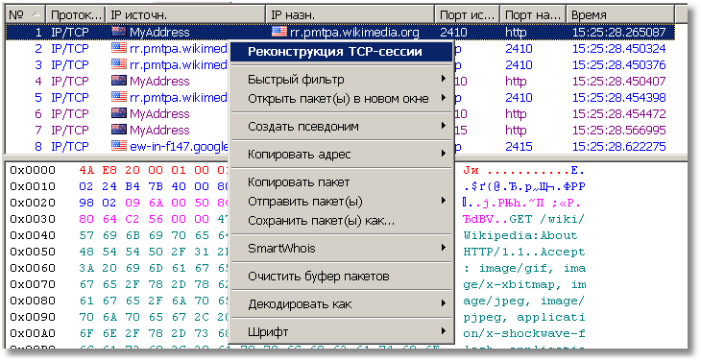Click timestamp 15:25:28.566995
Screen dimensions: 701x362
click(x=619, y=130)
